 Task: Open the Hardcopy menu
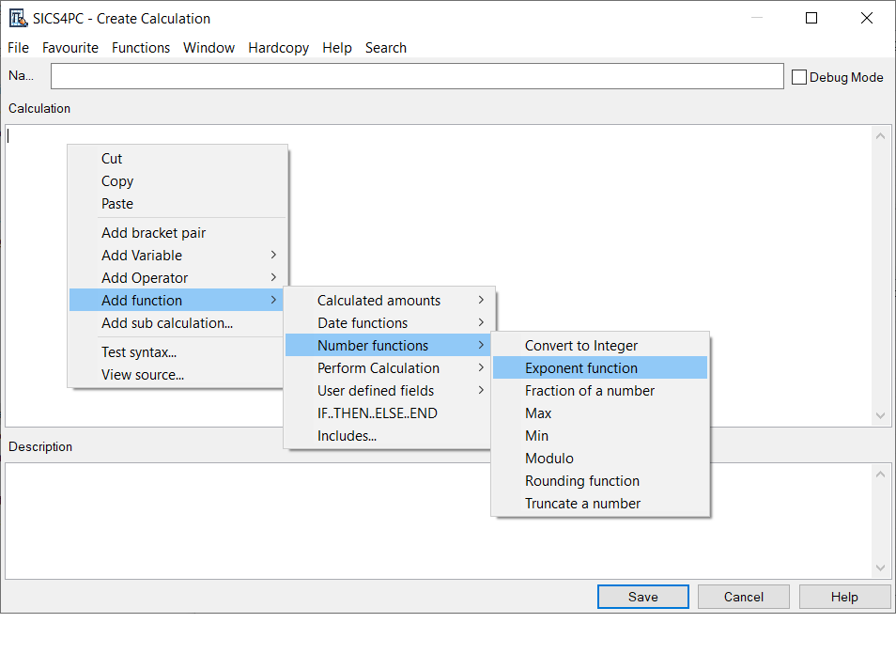278,48
